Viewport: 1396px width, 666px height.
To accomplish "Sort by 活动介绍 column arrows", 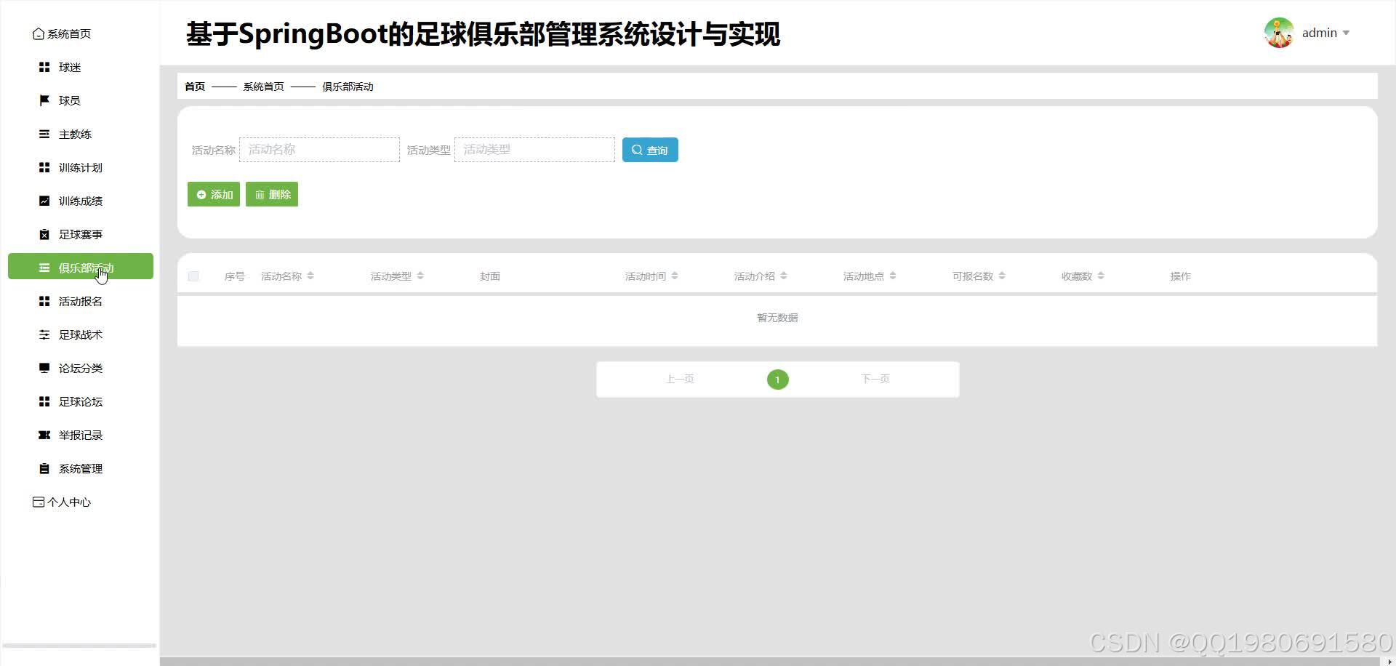I will tap(784, 276).
